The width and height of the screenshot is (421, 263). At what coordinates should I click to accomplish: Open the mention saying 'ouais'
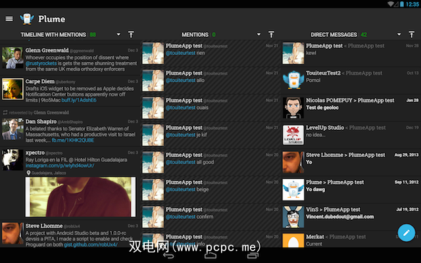[x=210, y=108]
